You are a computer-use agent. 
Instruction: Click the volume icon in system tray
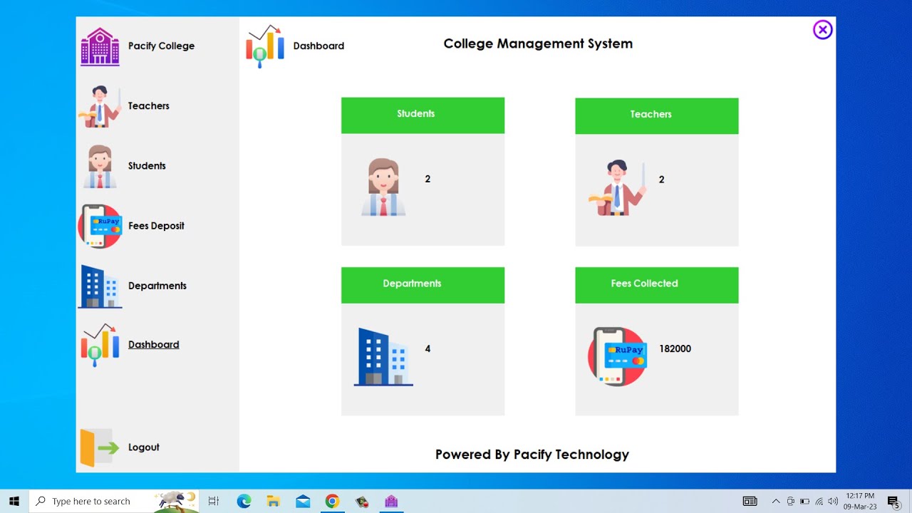(833, 501)
